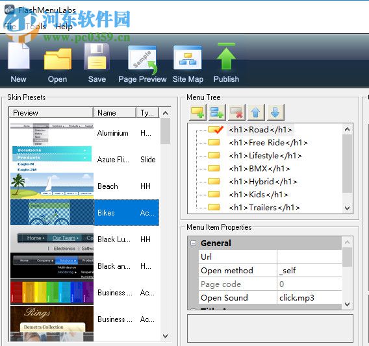Move the selected menu item up

coord(256,112)
